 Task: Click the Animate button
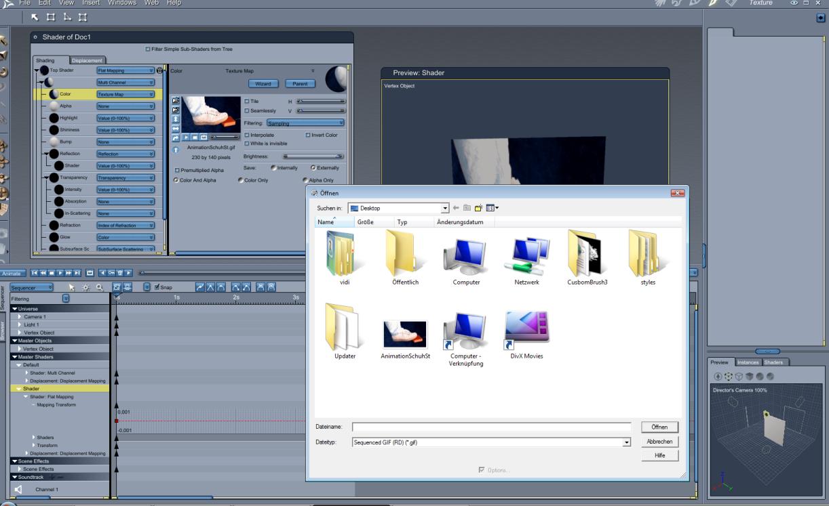12,272
